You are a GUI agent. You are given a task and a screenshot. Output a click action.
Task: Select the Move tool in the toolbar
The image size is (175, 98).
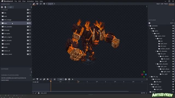point(37,4)
